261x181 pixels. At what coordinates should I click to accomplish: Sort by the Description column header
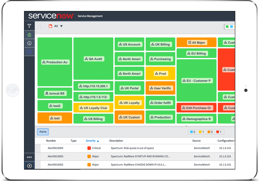click(x=116, y=141)
